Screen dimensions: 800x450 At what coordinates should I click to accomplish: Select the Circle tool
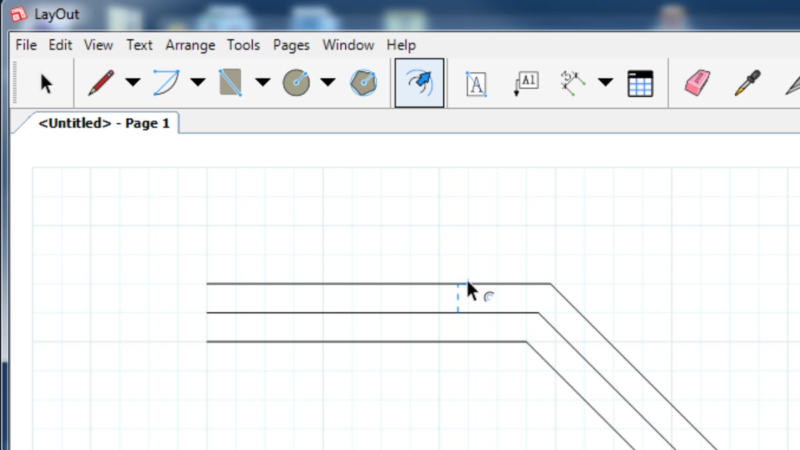(295, 83)
